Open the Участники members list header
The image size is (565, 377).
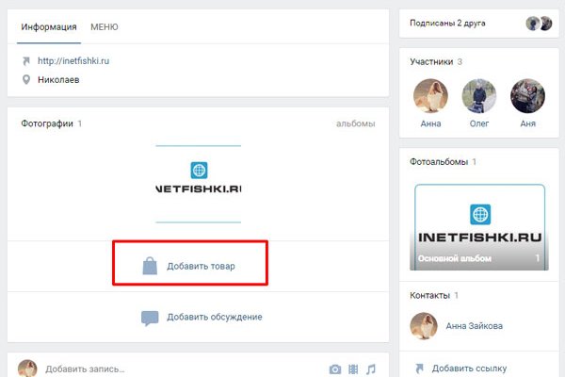pyautogui.click(x=432, y=61)
